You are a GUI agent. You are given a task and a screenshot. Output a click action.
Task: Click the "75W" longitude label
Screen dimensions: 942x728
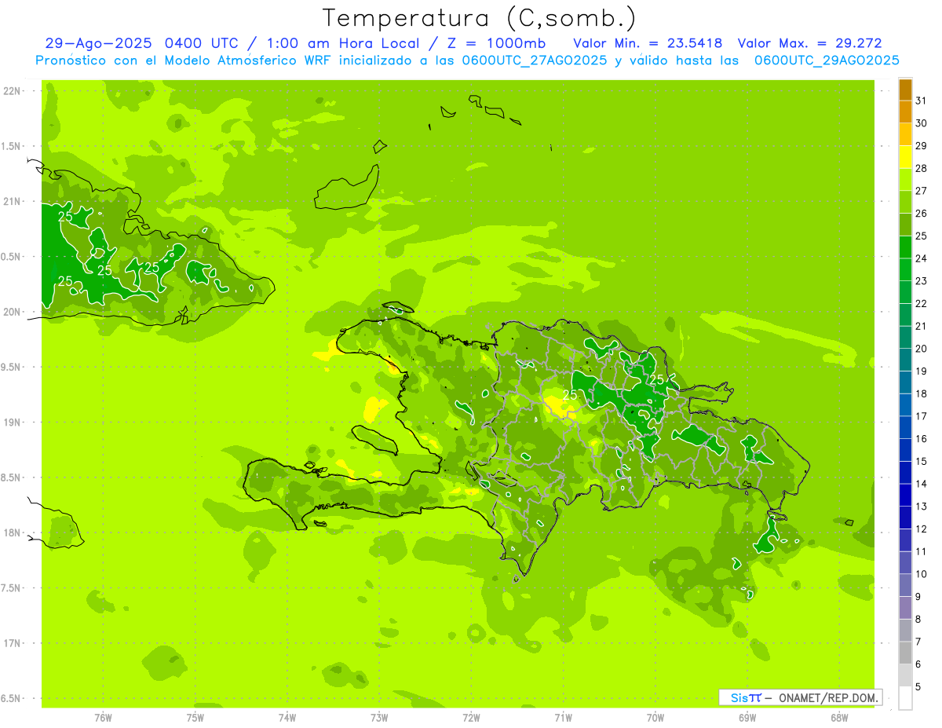[195, 717]
